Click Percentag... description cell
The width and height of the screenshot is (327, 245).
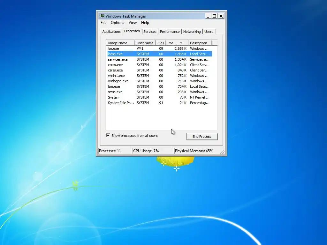pos(200,103)
